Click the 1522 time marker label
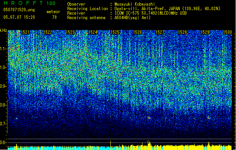 (x=48, y=32)
